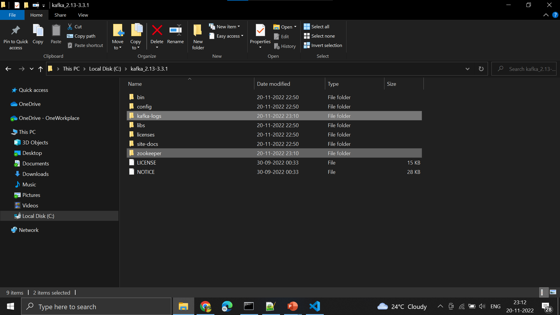Open address bar history dropdown arrow

[467, 69]
